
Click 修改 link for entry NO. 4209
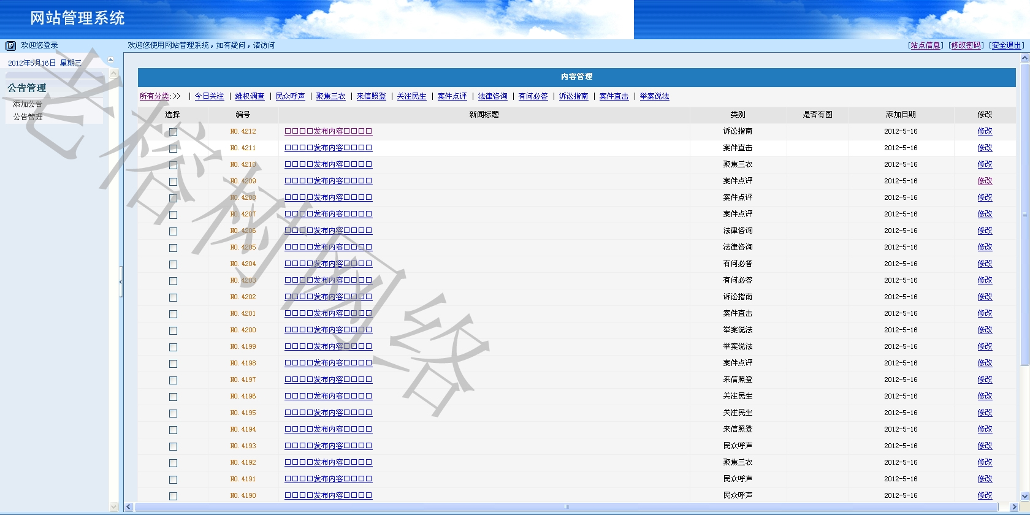click(x=985, y=181)
